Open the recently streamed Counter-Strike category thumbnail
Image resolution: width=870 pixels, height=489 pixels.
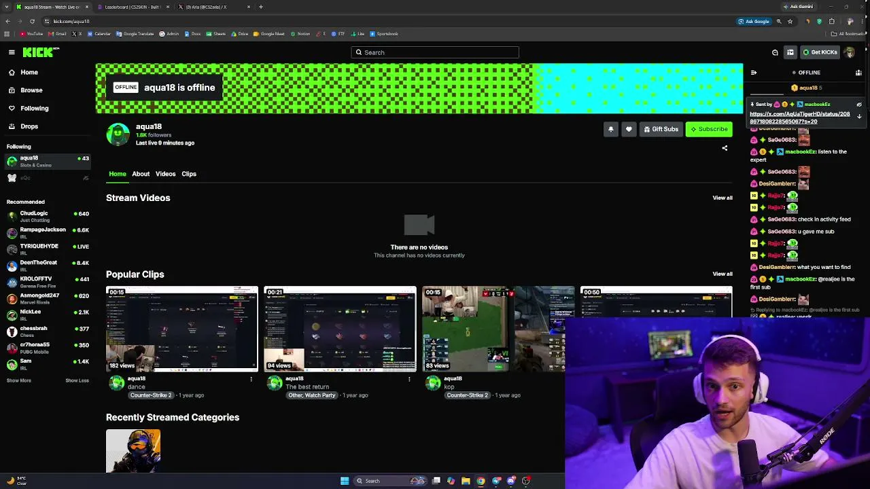[x=133, y=451]
